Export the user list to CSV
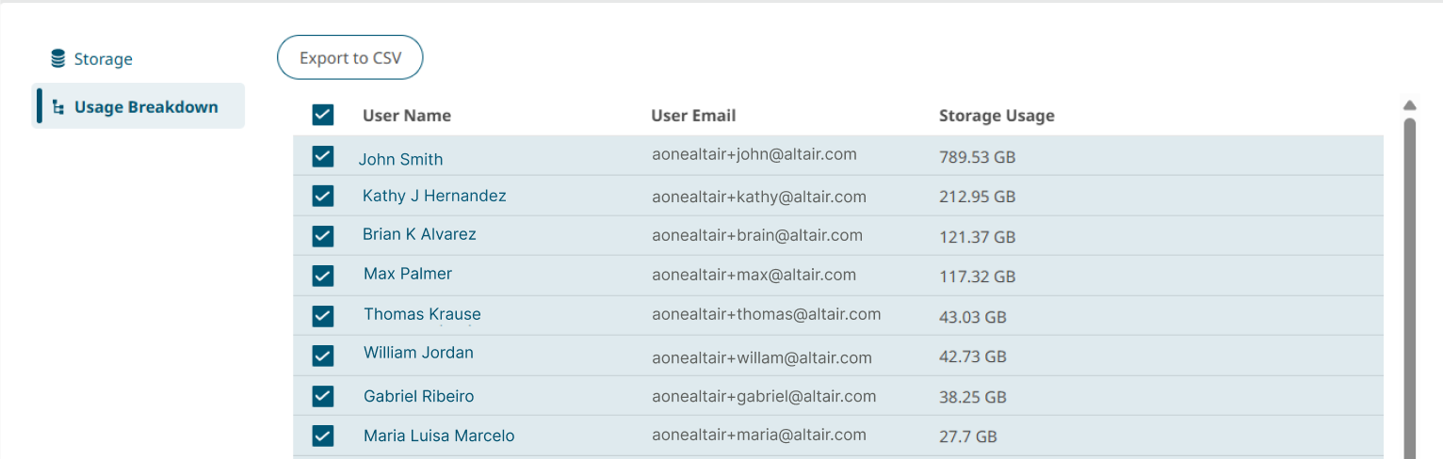 (x=350, y=58)
